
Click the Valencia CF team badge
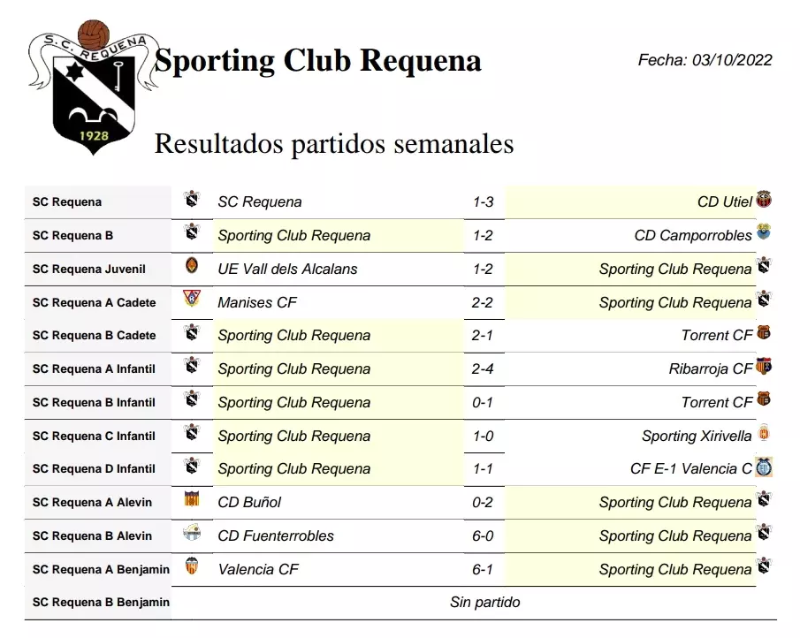(x=191, y=567)
